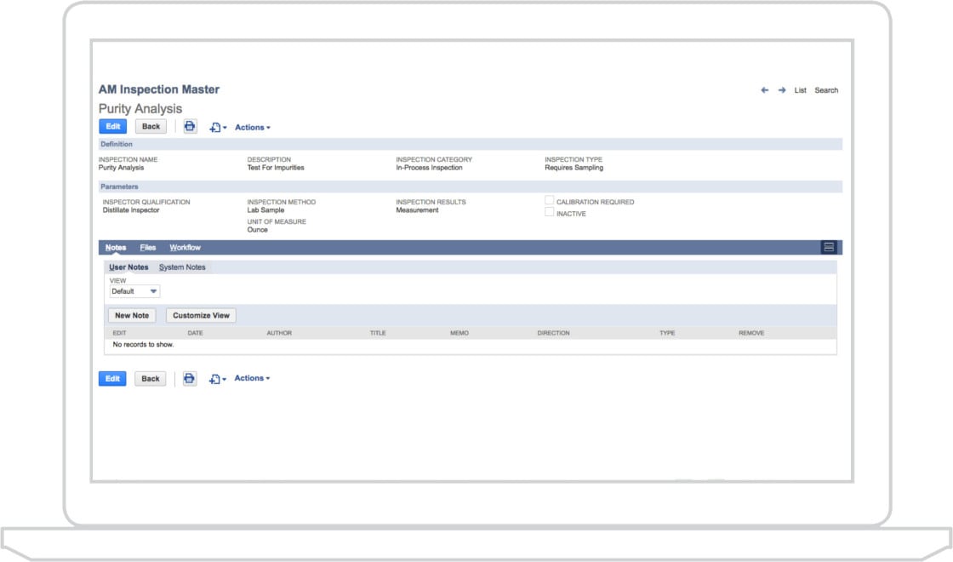The image size is (953, 562).
Task: Go to previous record with left arrow
Action: tap(765, 90)
